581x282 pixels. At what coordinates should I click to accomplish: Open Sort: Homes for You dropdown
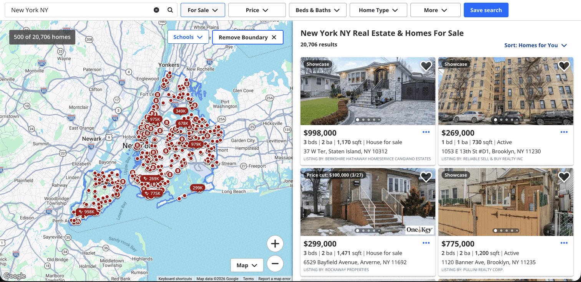tap(535, 45)
